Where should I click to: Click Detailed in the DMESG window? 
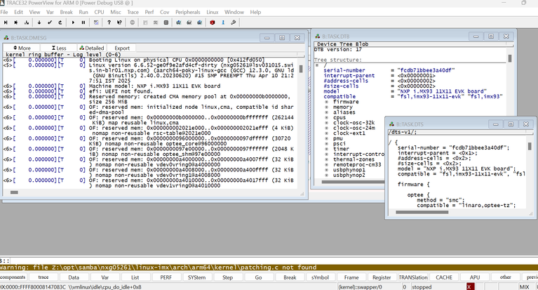point(92,48)
